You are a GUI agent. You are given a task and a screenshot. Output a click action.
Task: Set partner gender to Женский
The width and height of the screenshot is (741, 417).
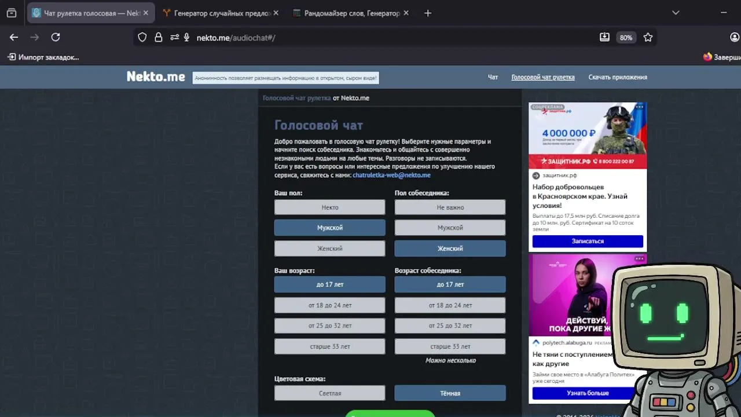(450, 248)
